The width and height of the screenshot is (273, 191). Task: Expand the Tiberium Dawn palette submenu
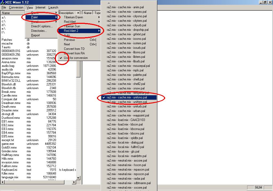79,17
